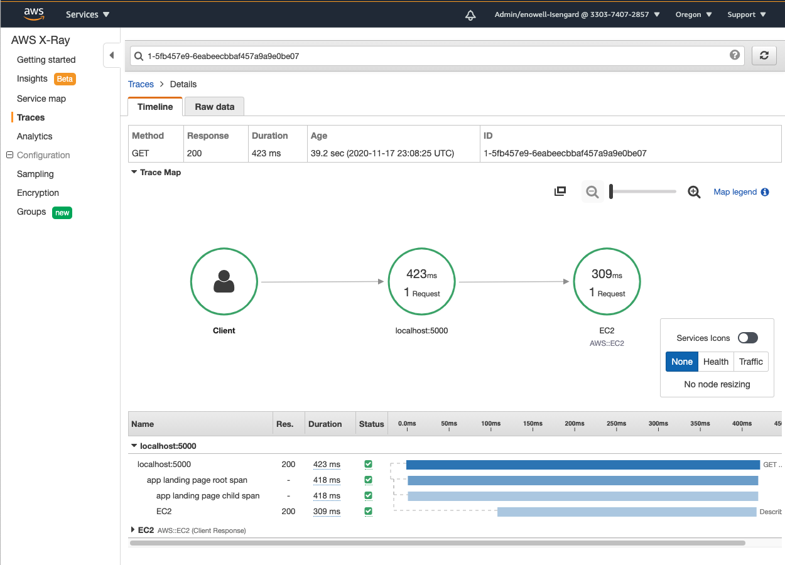This screenshot has width=785, height=565.
Task: Click app landing page root span row
Action: 197,480
